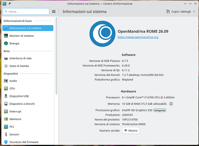Select the Audio sidebar entry label
This screenshot has height=146, width=199.
point(13,81)
